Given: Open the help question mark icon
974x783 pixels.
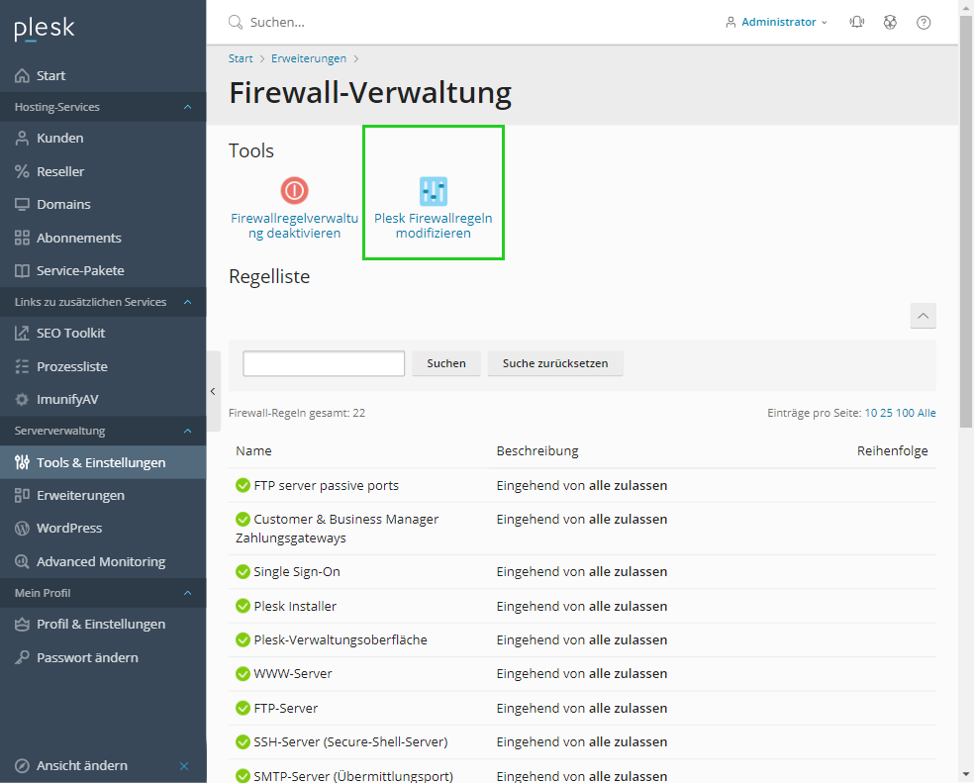Looking at the screenshot, I should tap(924, 23).
